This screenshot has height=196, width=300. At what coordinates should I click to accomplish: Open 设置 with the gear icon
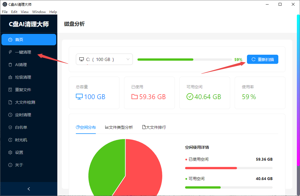coord(10,152)
